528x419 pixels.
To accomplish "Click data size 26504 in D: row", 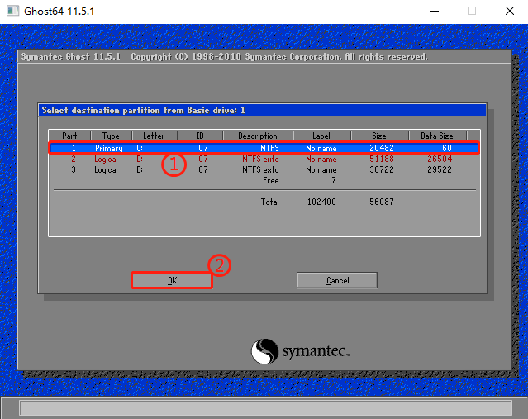I will click(440, 159).
